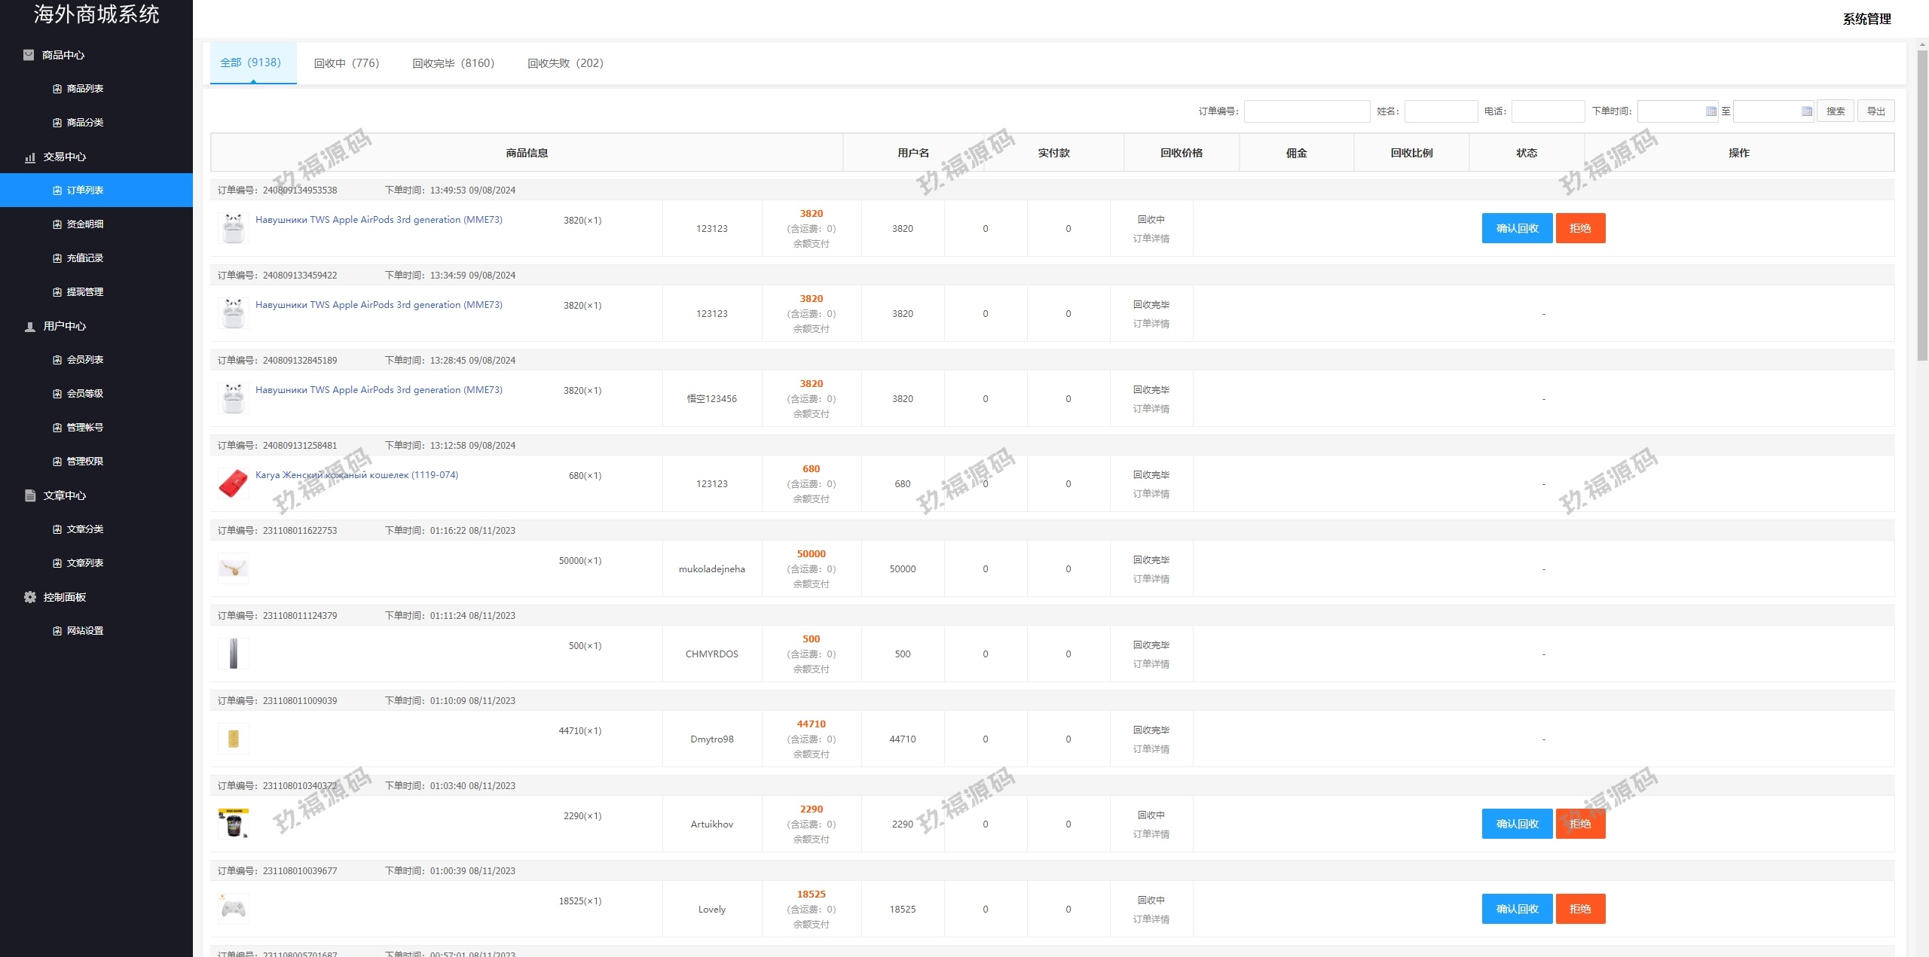
Task: Open calendar icon of start date field
Action: [x=1710, y=111]
